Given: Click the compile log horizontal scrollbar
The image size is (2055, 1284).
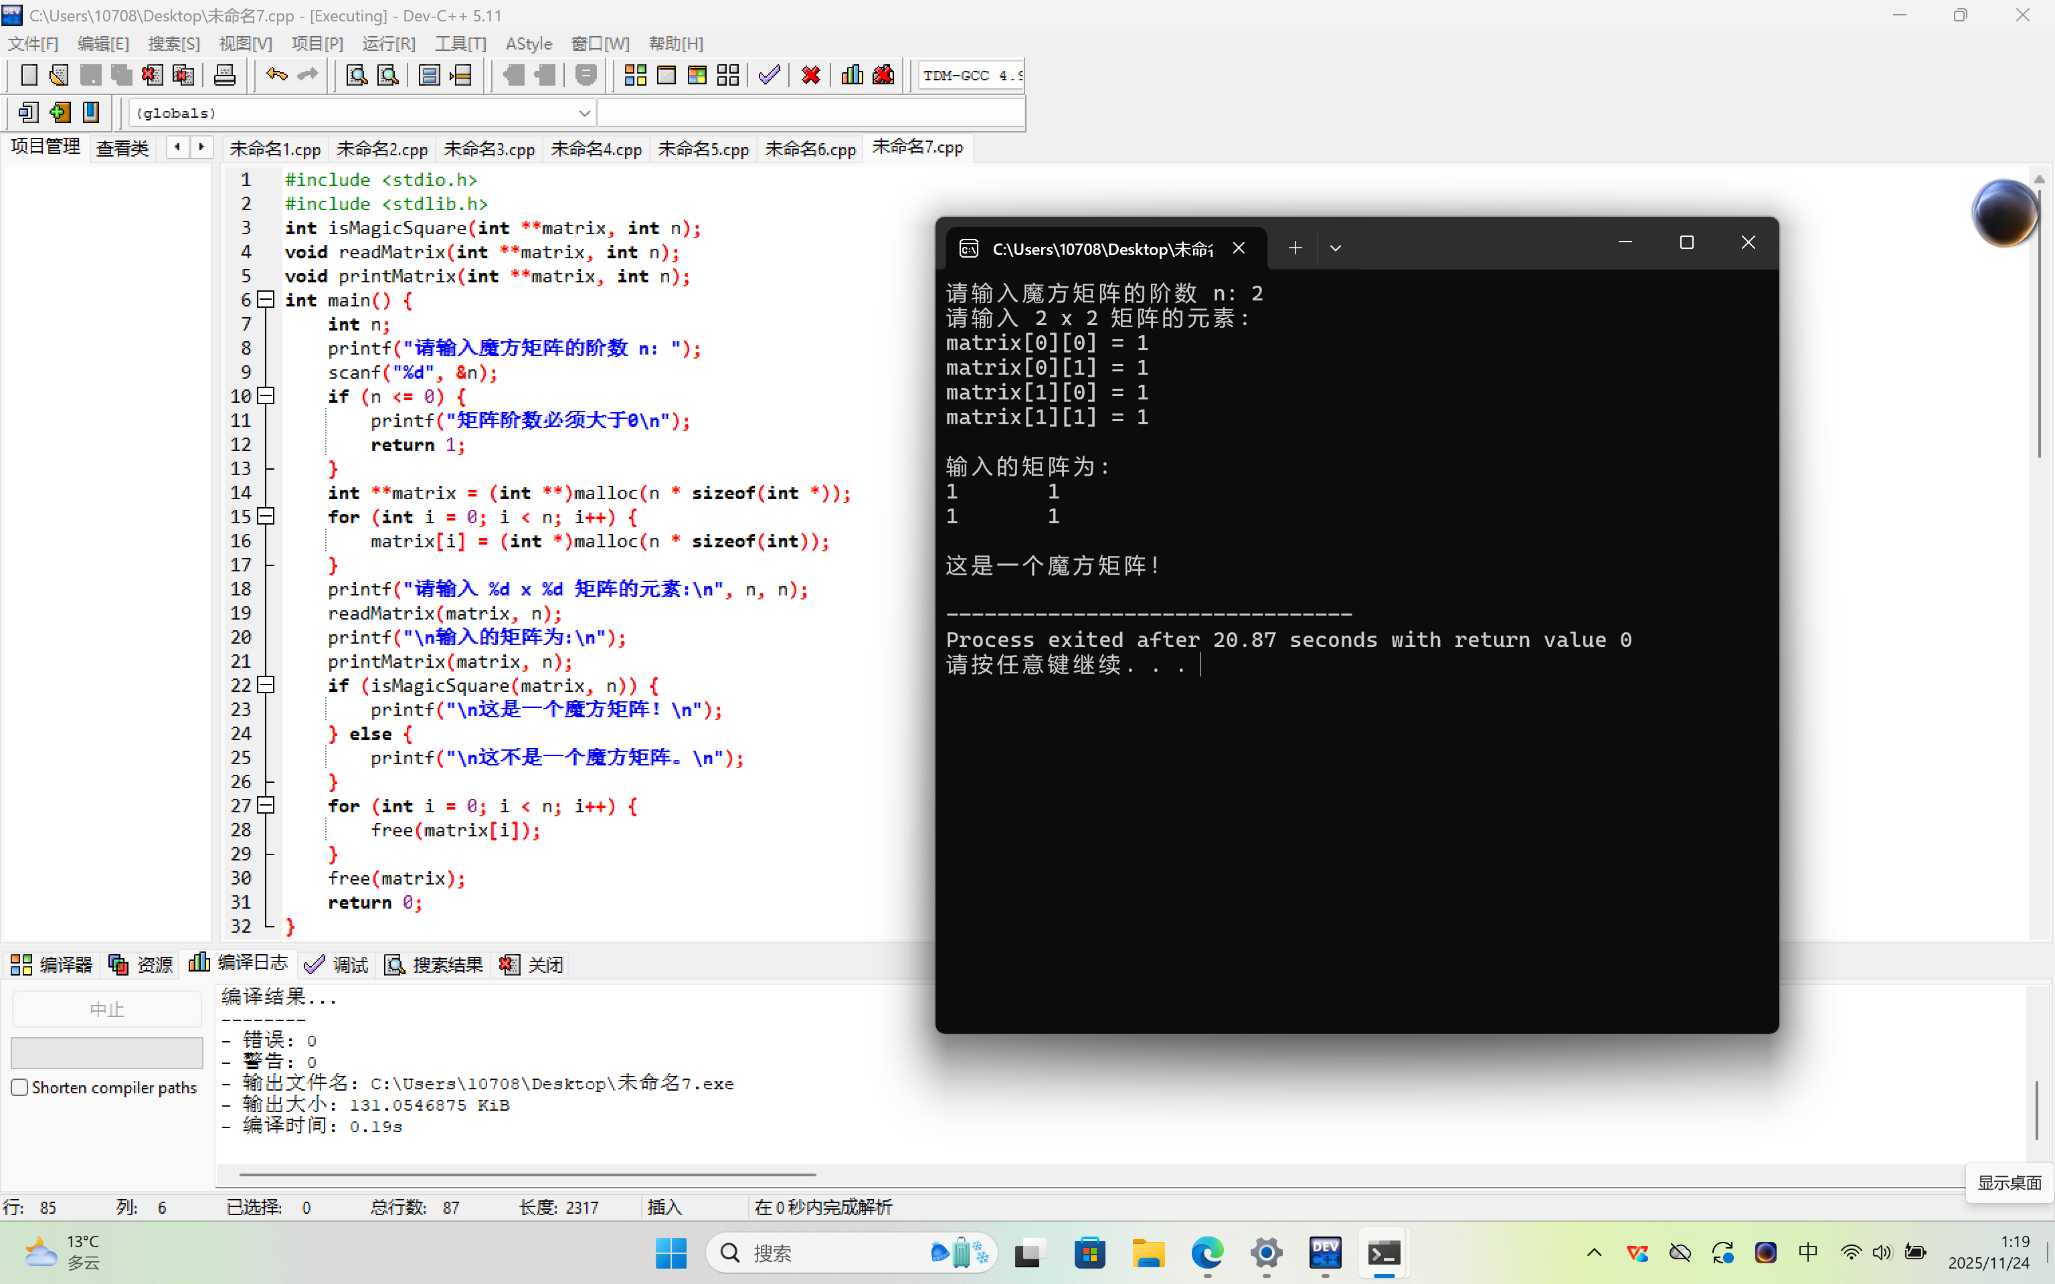Looking at the screenshot, I should pyautogui.click(x=527, y=1174).
